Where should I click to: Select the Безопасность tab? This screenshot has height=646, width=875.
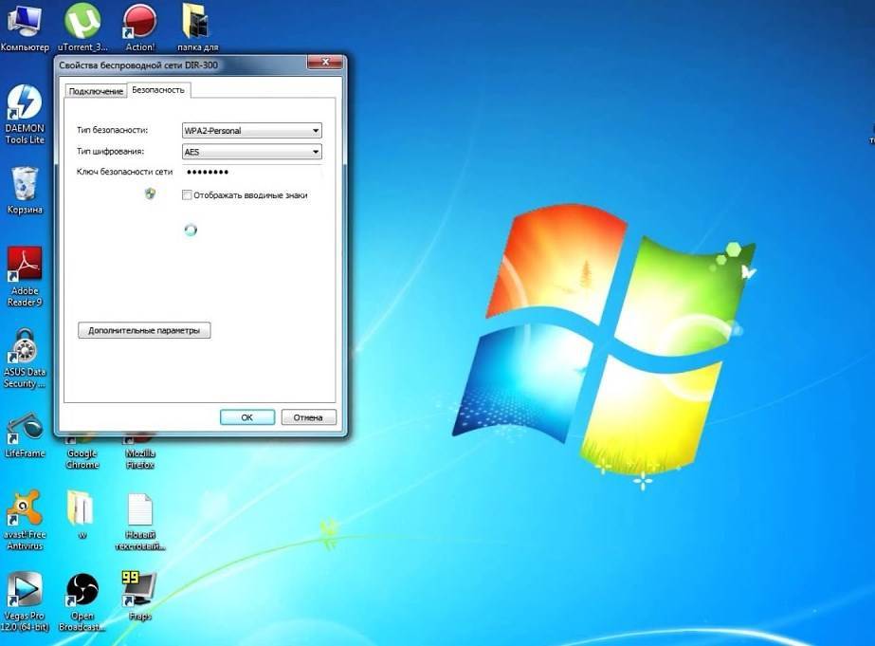tap(158, 89)
